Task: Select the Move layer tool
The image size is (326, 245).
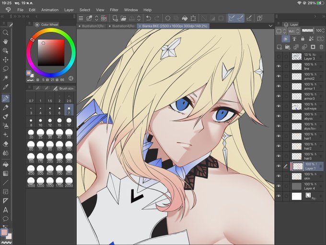Action: [x=5, y=60]
